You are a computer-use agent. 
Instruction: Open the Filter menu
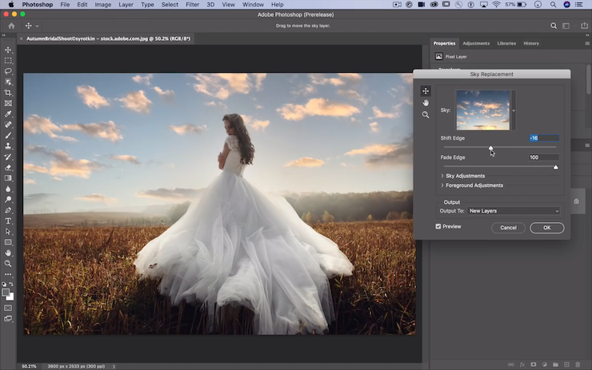192,5
